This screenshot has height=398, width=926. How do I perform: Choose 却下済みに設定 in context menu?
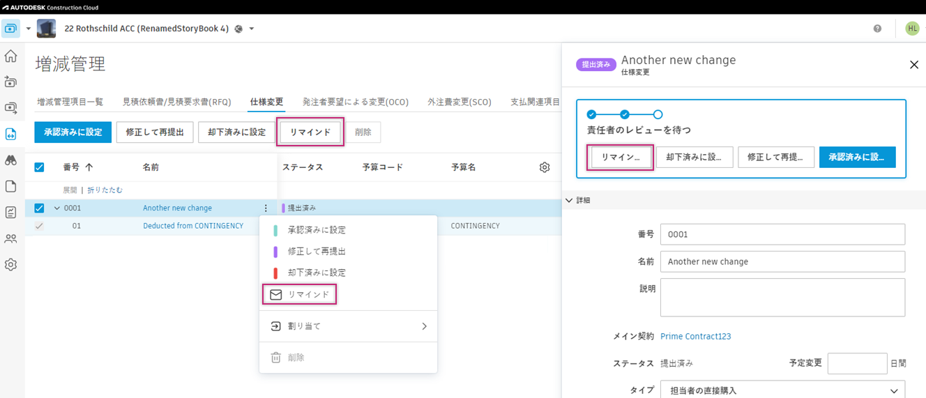pyautogui.click(x=348, y=273)
